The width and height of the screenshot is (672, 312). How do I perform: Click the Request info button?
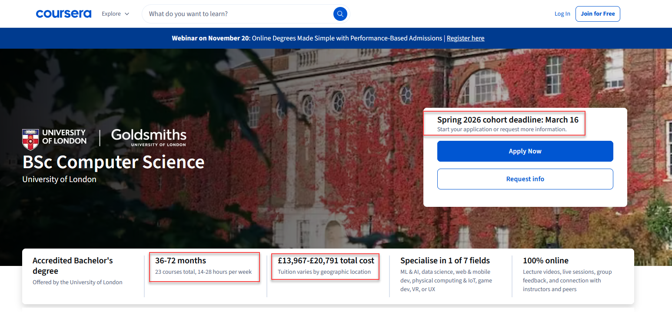pyautogui.click(x=525, y=179)
